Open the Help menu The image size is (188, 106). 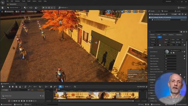[x=45, y=1]
